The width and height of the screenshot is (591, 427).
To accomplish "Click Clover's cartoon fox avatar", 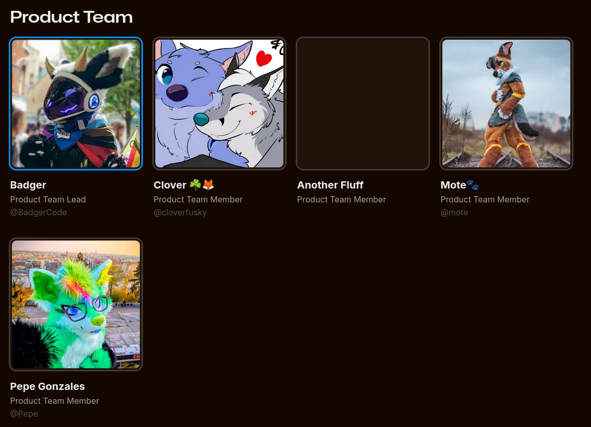I will pyautogui.click(x=219, y=104).
